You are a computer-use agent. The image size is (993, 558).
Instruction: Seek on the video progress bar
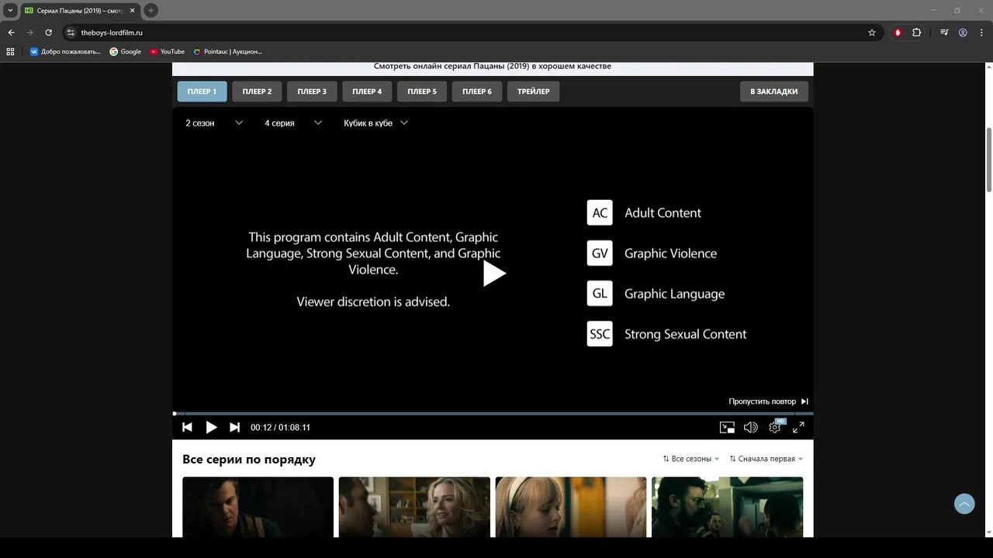pos(493,414)
